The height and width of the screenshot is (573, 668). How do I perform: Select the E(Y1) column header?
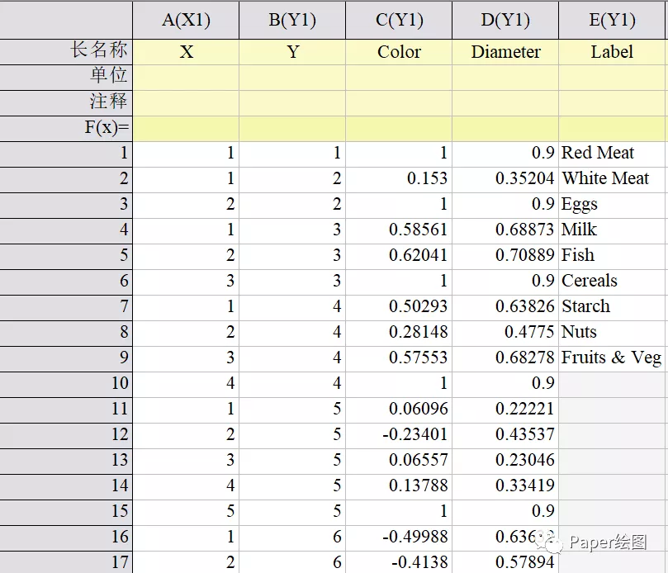coord(613,20)
